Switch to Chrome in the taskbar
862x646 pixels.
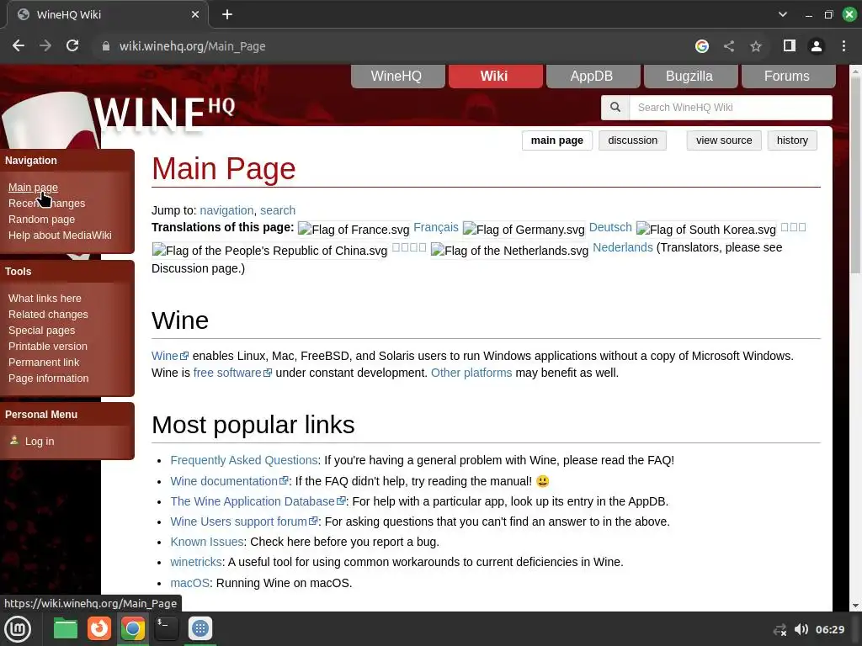pyautogui.click(x=132, y=628)
